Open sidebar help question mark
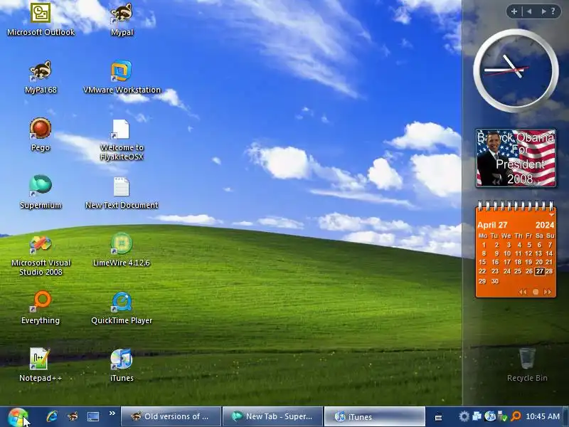This screenshot has height=427, width=569. pyautogui.click(x=553, y=11)
